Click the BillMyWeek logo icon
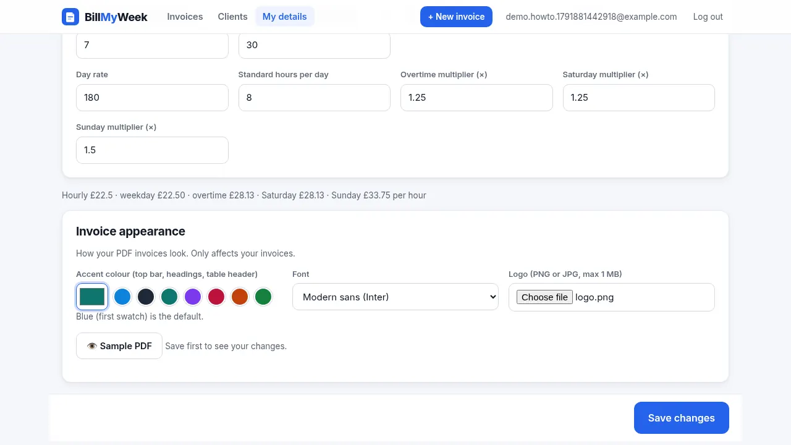Viewport: 791px width, 445px height. [x=70, y=17]
